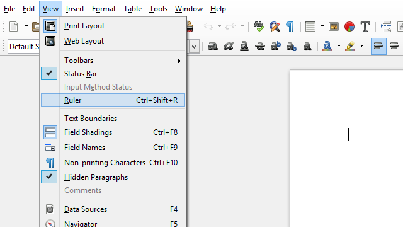403x227 pixels.
Task: Toggle Field Shadings in View menu
Action: (113, 132)
